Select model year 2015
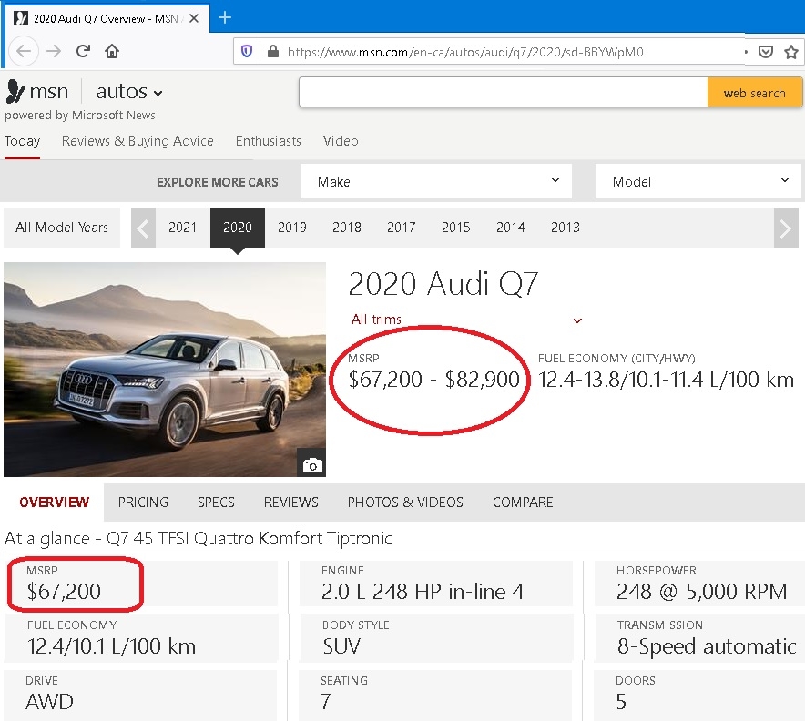805x721 pixels. pos(456,228)
